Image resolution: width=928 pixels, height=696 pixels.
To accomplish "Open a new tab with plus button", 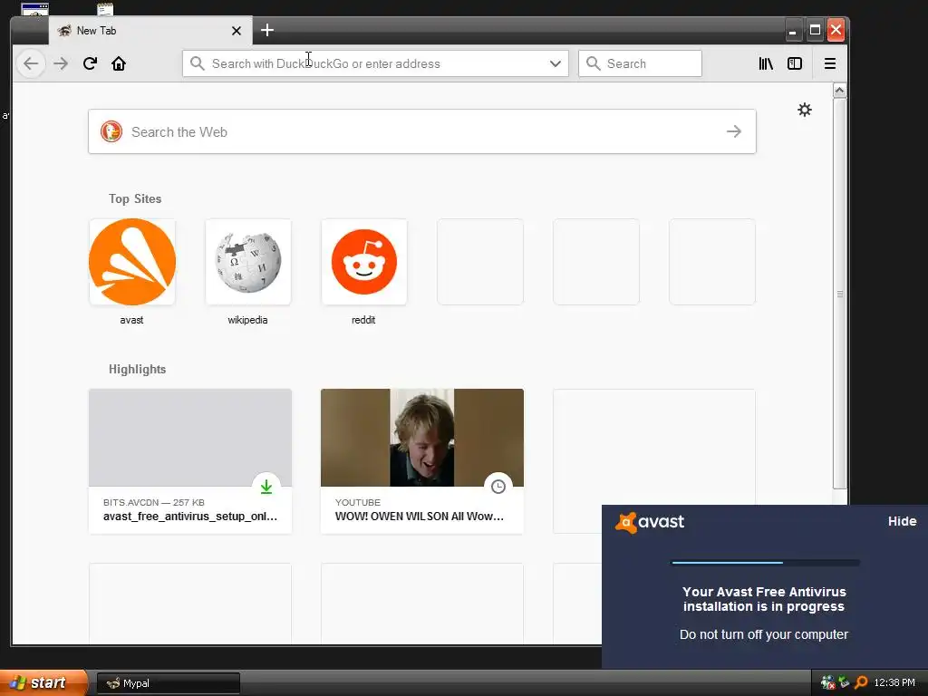I will coord(267,30).
